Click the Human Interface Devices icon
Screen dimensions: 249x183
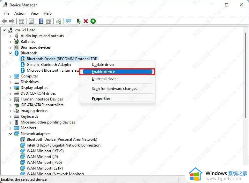click(x=17, y=99)
